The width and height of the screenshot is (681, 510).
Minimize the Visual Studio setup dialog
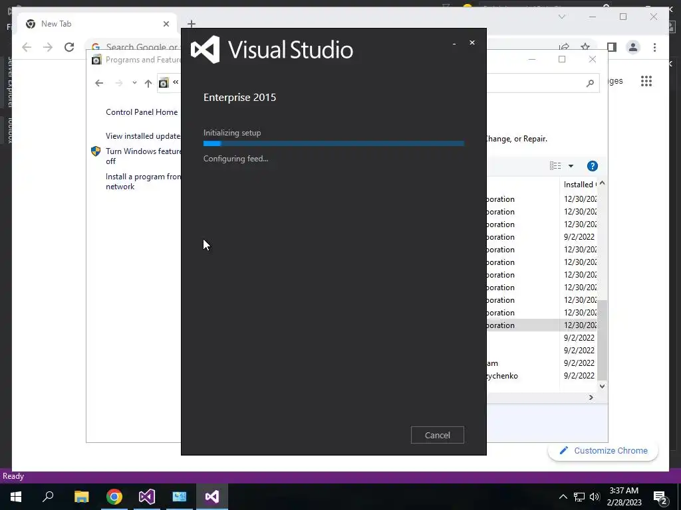coord(454,43)
